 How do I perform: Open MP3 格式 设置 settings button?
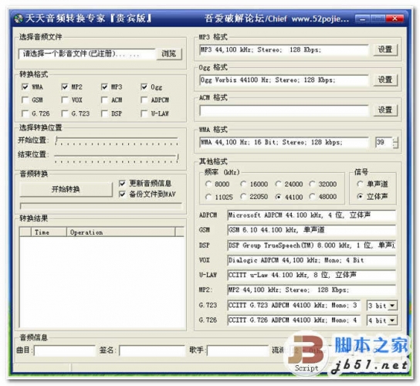(385, 49)
